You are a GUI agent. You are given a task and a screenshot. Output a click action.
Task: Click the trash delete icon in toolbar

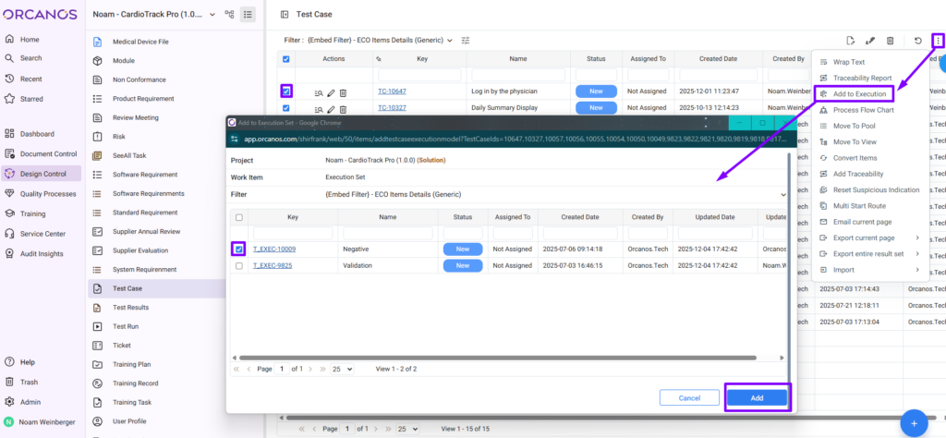(x=890, y=41)
